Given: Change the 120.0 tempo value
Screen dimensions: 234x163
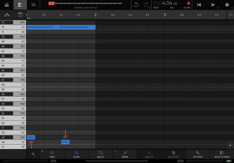Looking at the screenshot, I should [156, 8].
